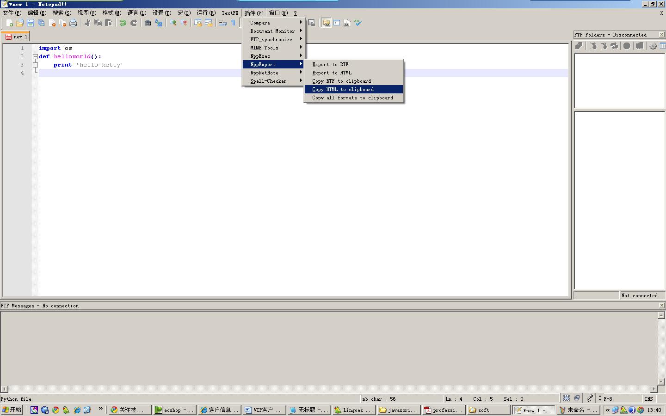Collapse the helloworld function fold marker
666x416 pixels.
point(35,56)
